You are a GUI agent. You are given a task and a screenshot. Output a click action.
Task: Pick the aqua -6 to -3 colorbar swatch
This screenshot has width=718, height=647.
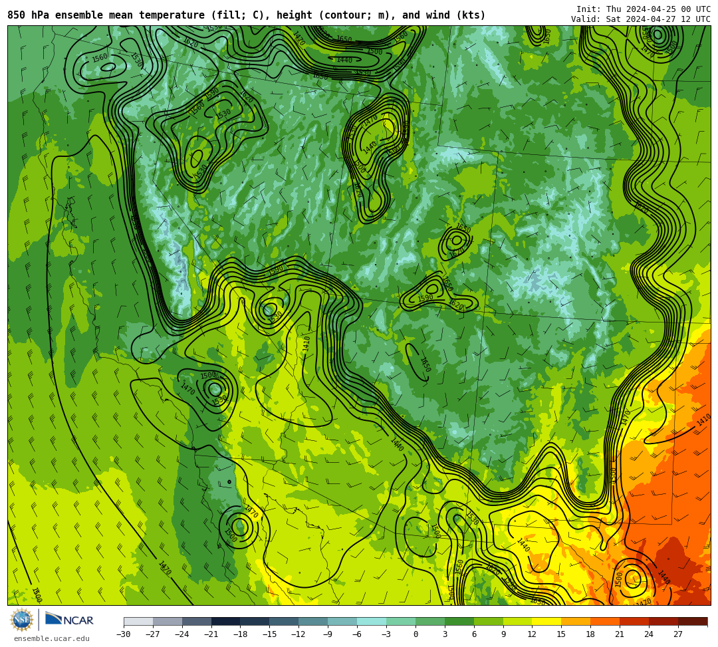pyautogui.click(x=372, y=621)
